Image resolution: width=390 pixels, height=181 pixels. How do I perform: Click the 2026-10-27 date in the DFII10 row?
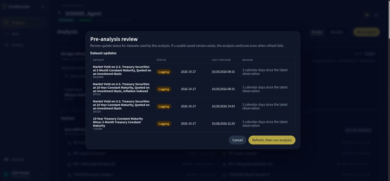(x=188, y=89)
